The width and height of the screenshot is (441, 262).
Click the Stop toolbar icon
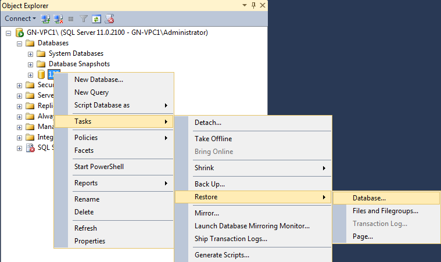tap(70, 19)
